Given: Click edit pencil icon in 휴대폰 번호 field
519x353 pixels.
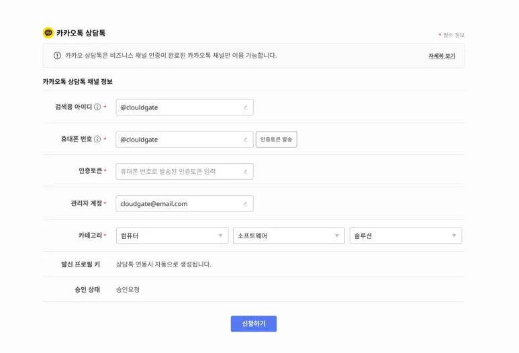Looking at the screenshot, I should click(246, 140).
